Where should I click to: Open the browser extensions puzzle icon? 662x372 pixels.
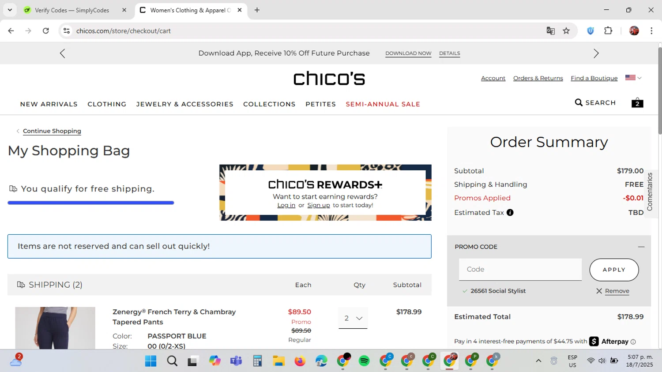[x=608, y=31]
